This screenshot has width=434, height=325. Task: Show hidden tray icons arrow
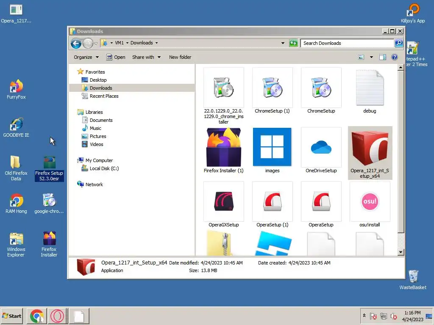(x=364, y=316)
